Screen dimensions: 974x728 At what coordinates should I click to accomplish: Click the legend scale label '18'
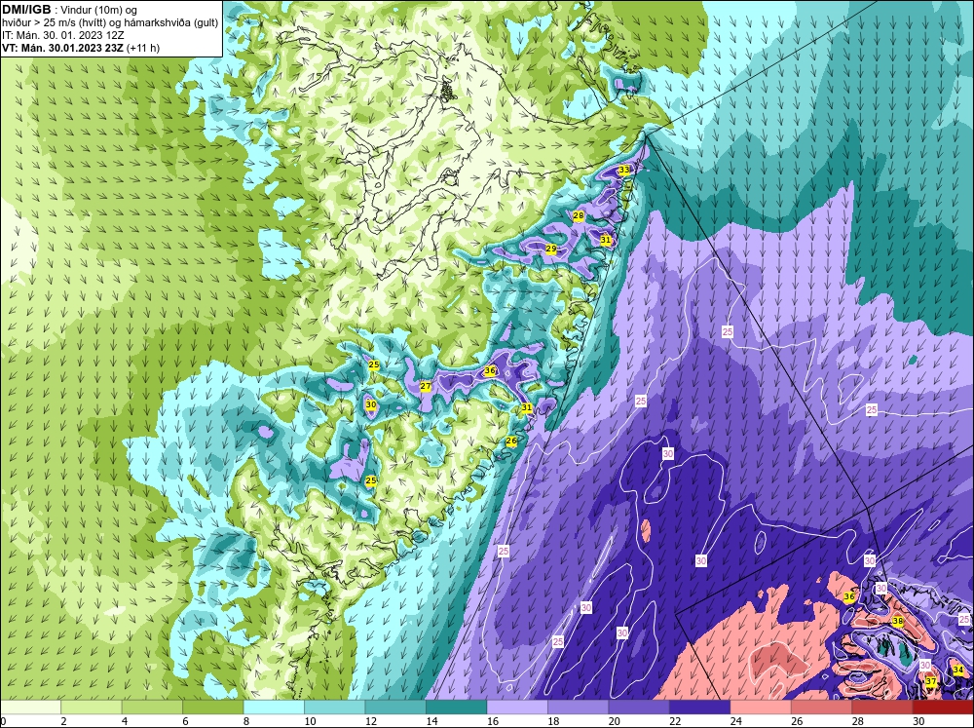553,721
